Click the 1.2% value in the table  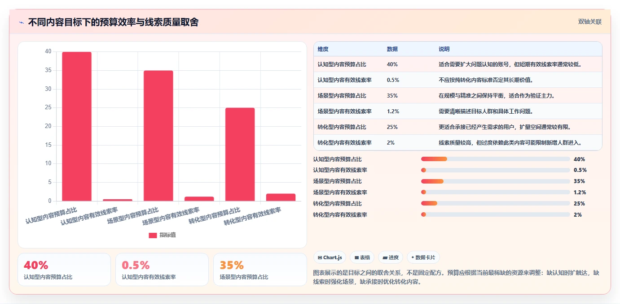click(x=393, y=111)
